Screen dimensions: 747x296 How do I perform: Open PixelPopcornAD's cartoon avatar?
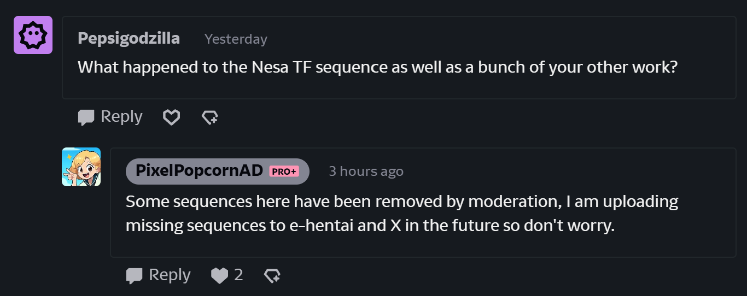click(x=81, y=167)
